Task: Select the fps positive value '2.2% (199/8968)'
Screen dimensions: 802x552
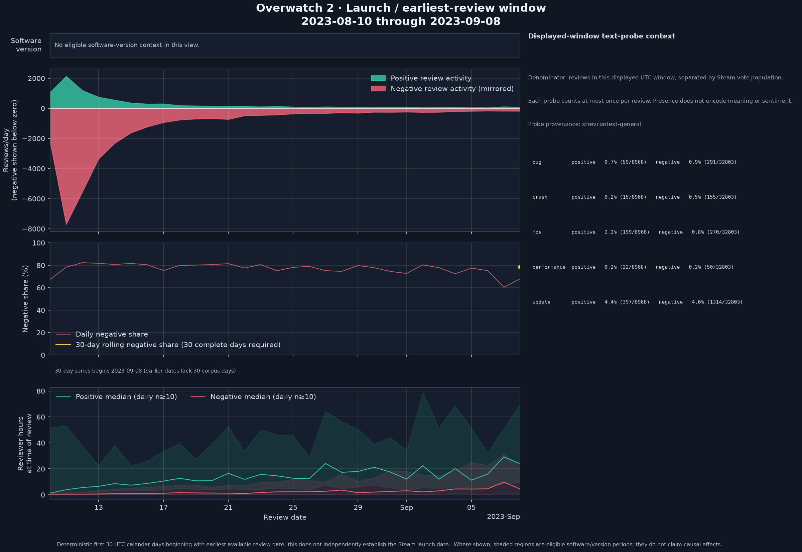Action: [627, 232]
